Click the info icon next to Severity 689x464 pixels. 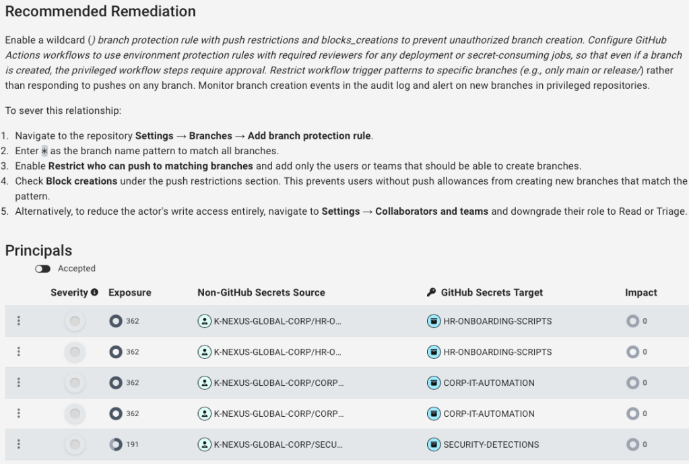click(94, 293)
